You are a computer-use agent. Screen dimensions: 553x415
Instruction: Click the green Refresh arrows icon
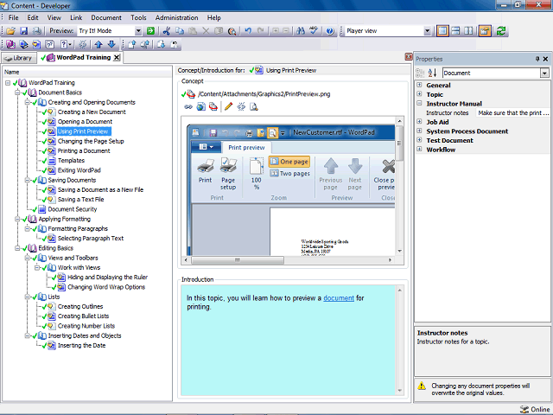click(501, 31)
